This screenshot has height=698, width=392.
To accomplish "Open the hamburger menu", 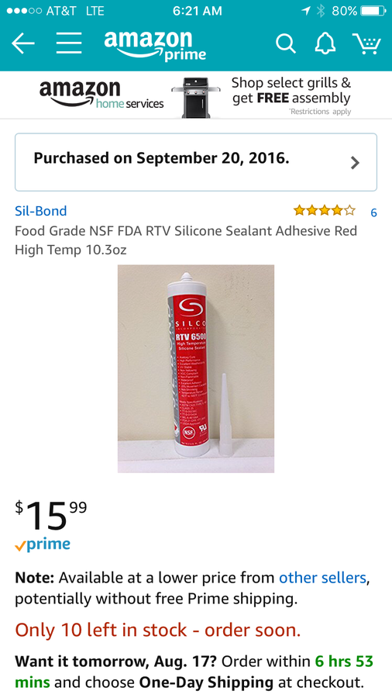I will click(69, 43).
